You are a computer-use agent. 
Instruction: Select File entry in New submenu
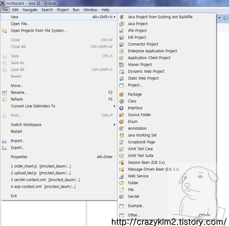pos(167,190)
